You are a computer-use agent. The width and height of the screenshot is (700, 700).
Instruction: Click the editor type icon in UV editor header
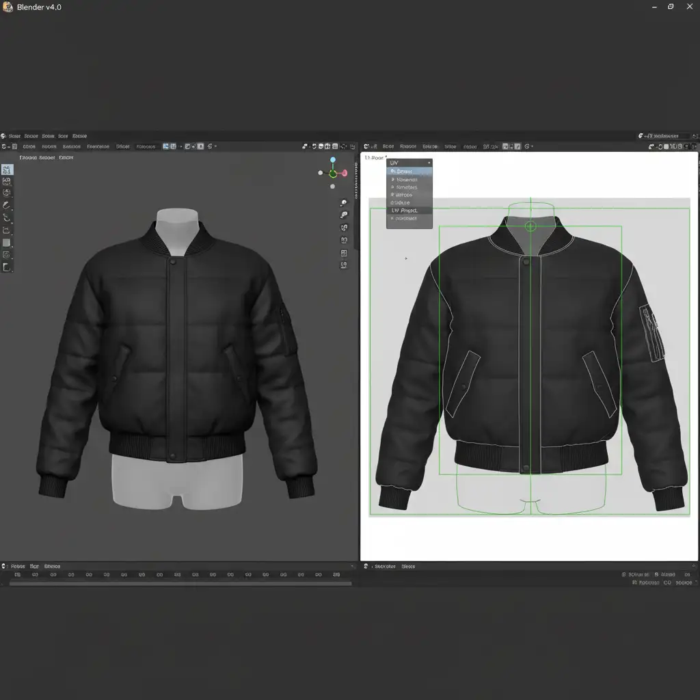[367, 146]
